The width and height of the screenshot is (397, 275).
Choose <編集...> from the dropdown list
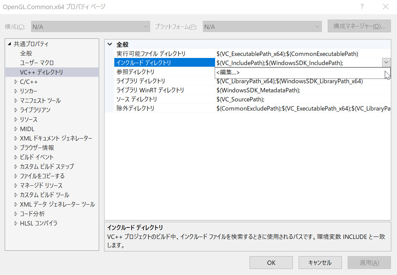(x=228, y=72)
